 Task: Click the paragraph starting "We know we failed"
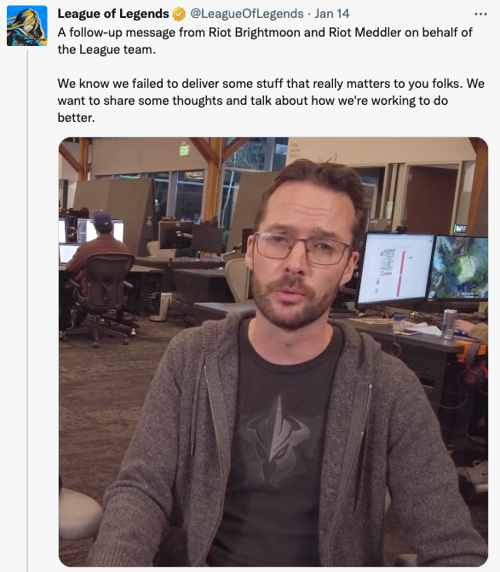pyautogui.click(x=271, y=101)
